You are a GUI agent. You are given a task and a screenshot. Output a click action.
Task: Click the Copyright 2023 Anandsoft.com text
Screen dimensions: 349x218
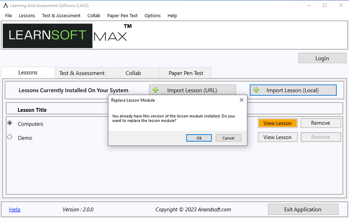click(193, 210)
